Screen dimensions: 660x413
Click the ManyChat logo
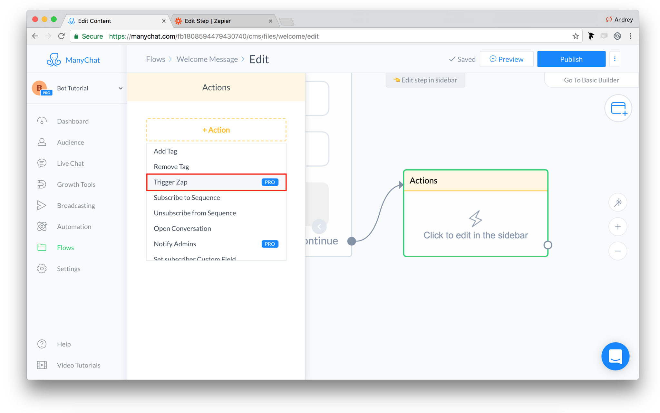[x=73, y=60]
